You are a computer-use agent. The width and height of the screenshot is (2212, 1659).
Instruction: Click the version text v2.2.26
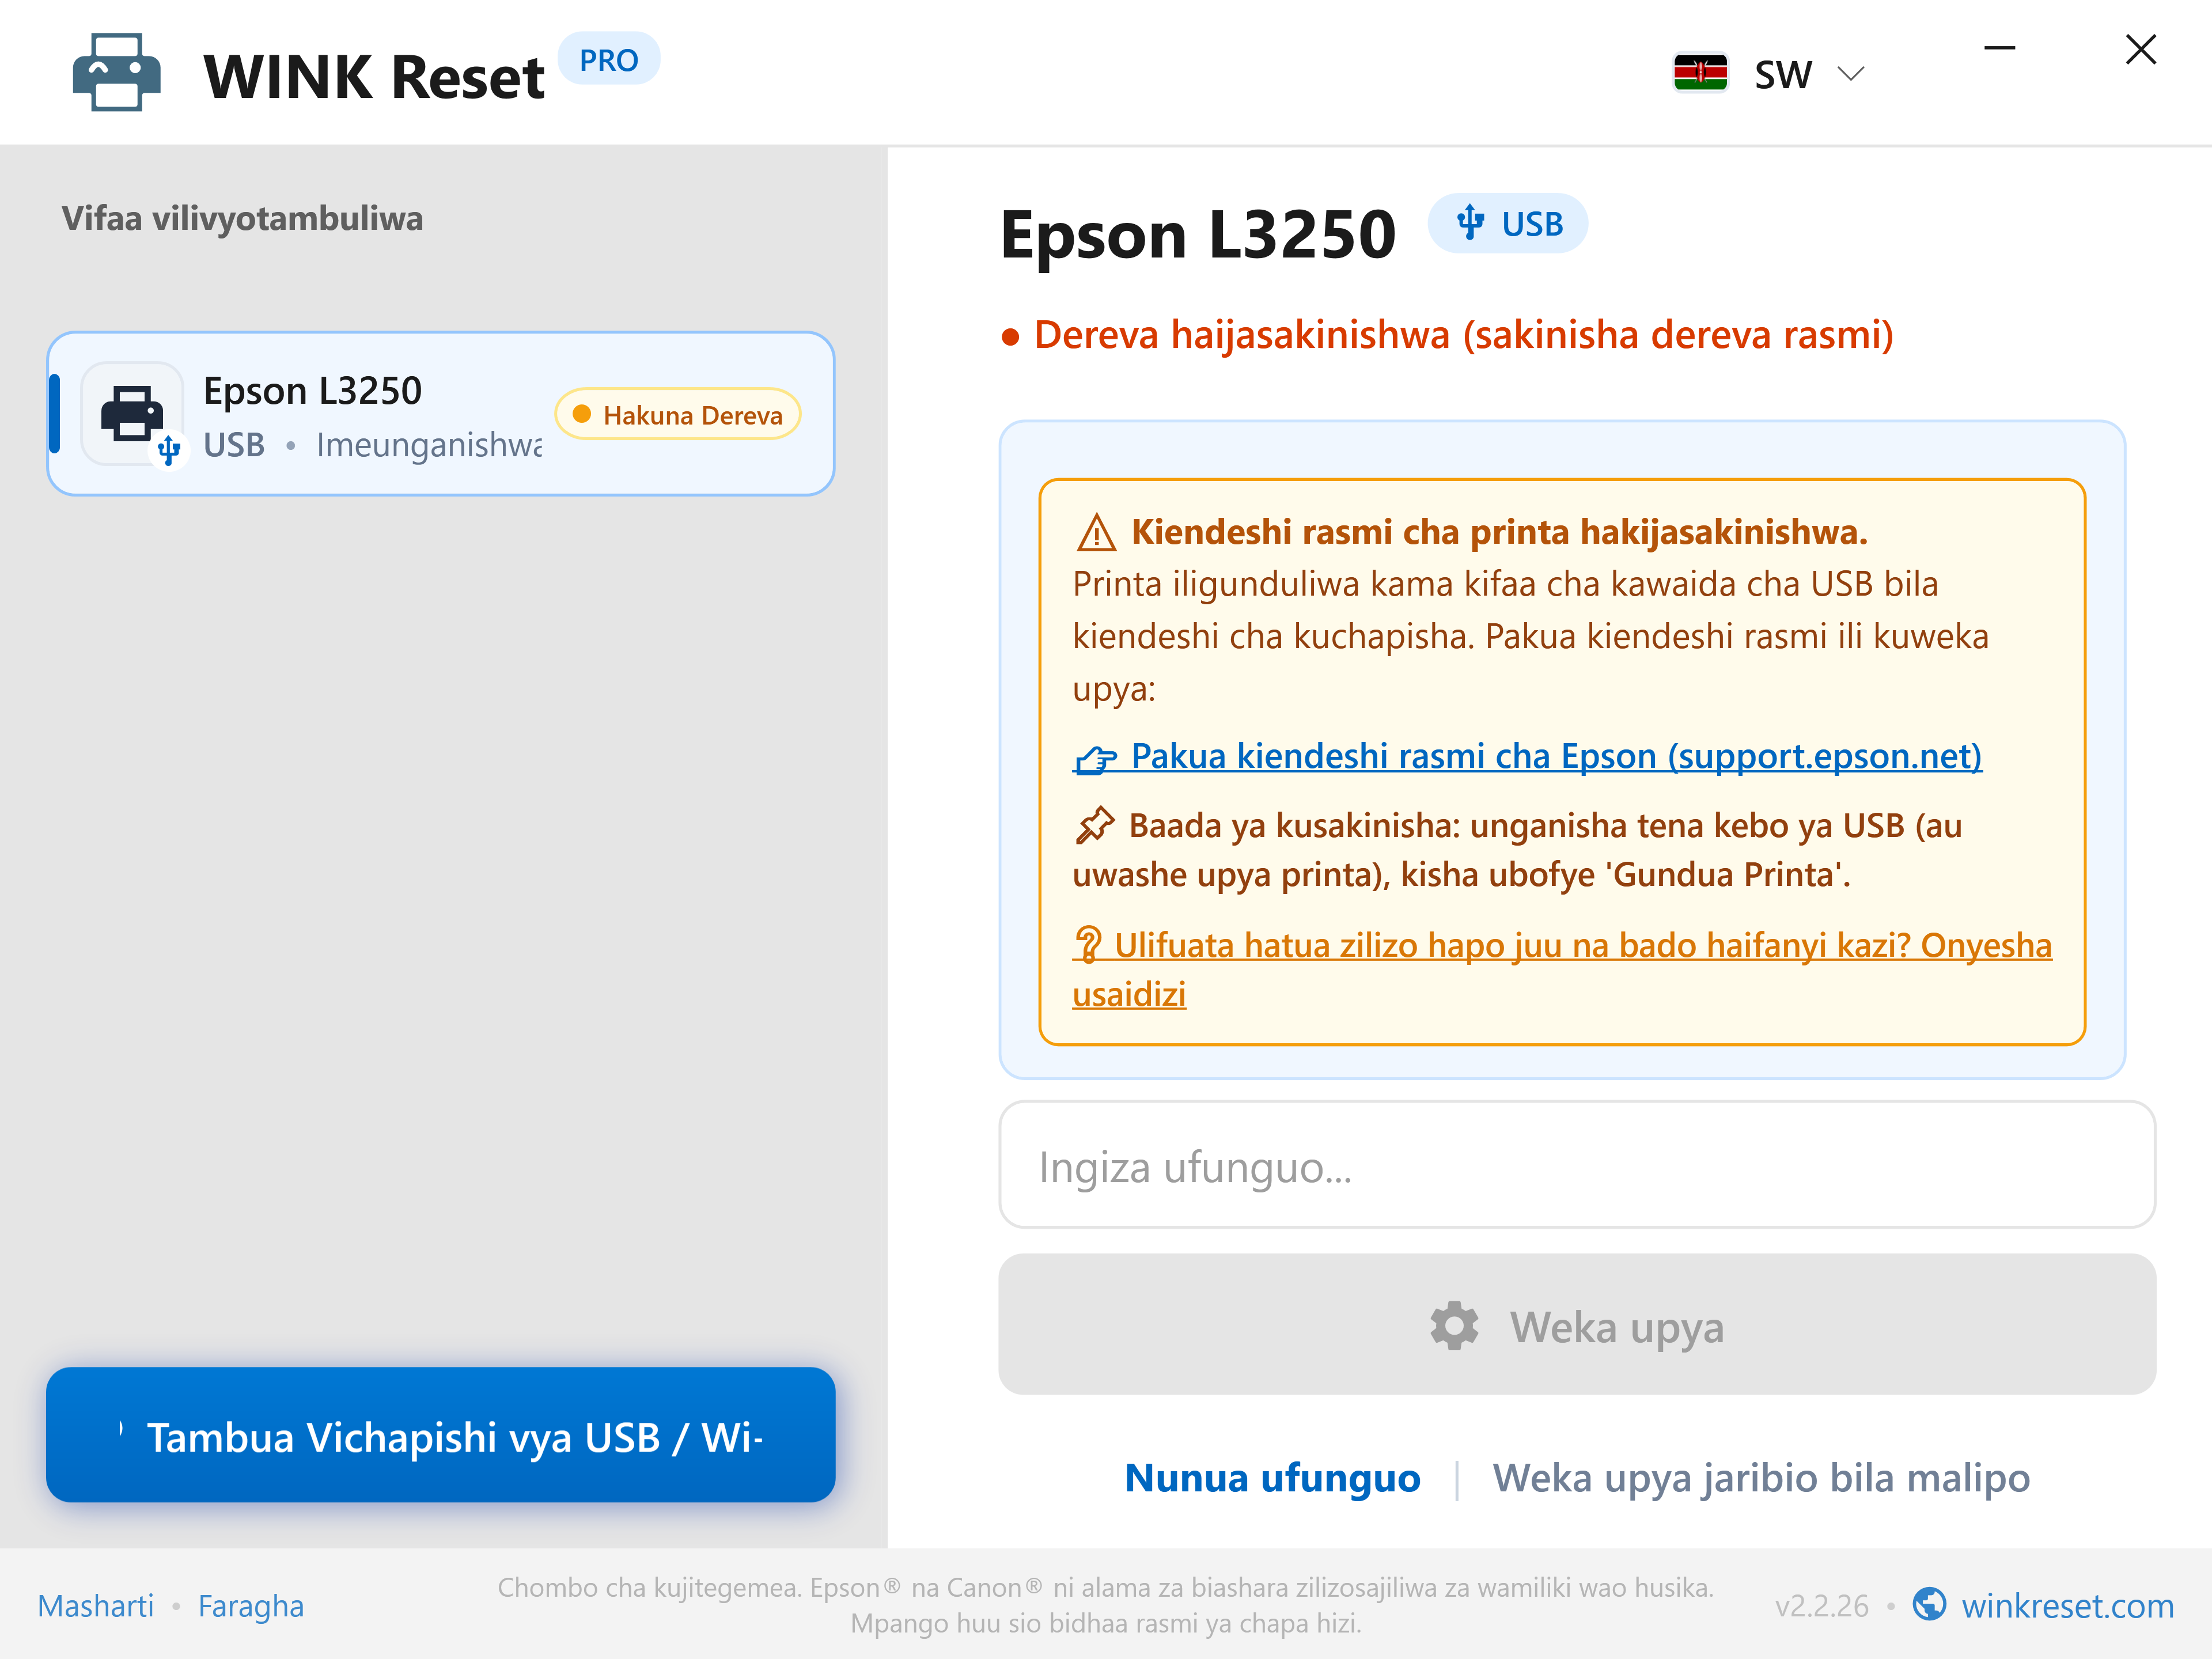tap(1821, 1606)
